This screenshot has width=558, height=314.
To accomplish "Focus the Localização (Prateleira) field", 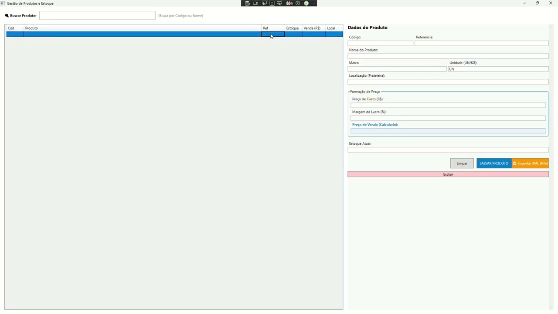I will 448,82.
